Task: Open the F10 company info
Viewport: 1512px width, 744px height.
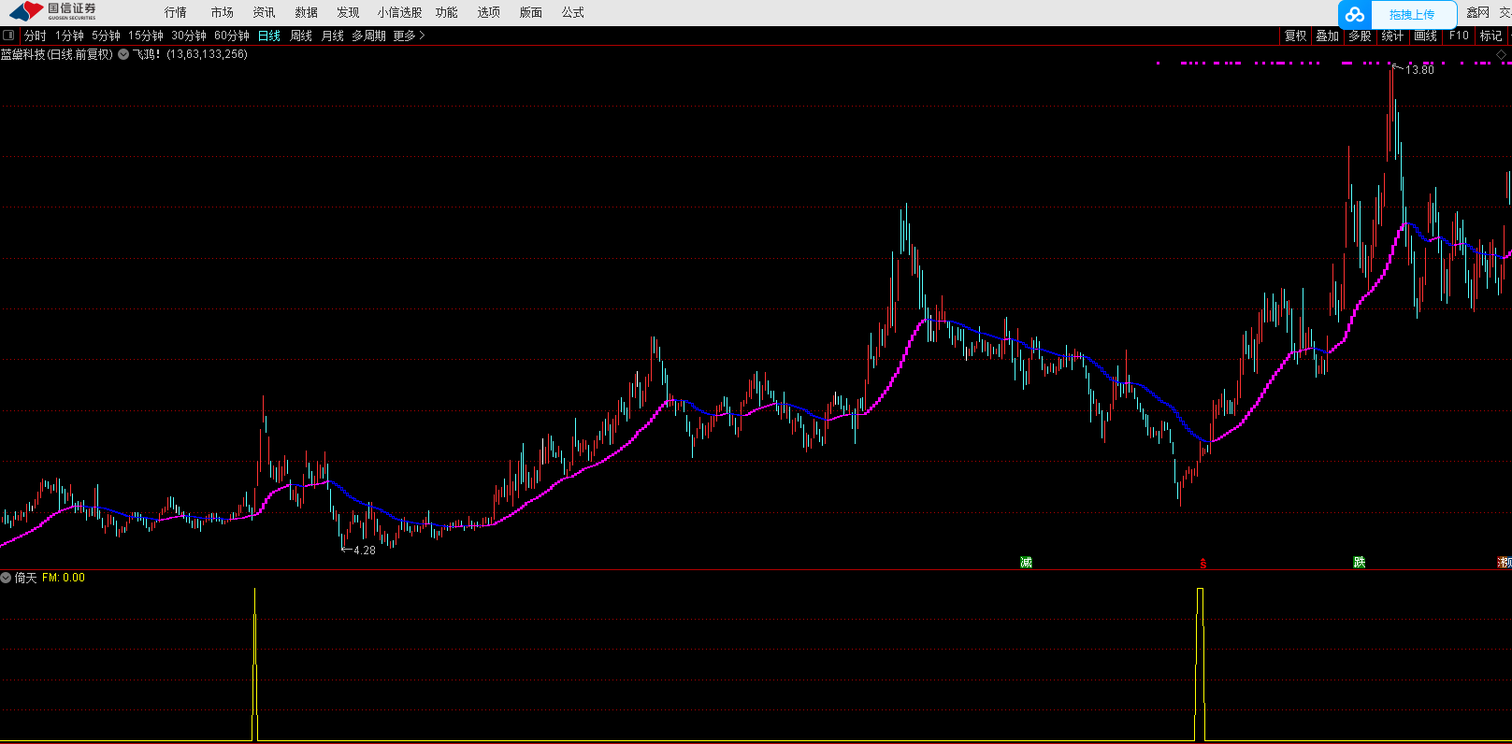Action: tap(1459, 36)
